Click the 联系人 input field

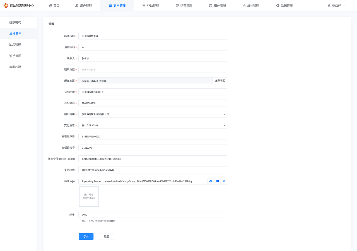tap(153, 58)
